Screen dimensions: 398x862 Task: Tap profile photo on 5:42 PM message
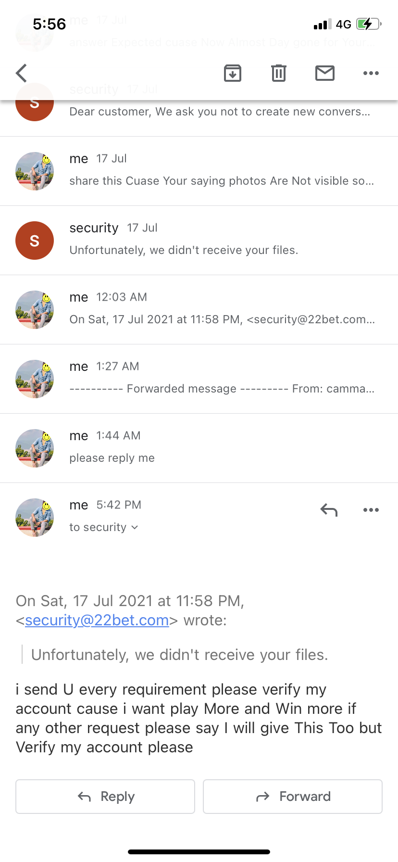click(x=35, y=518)
